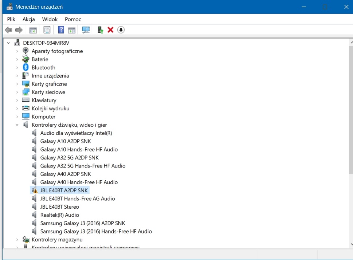Click the Kolejki wydruku printer icon
Image resolution: width=353 pixels, height=260 pixels.
point(26,108)
